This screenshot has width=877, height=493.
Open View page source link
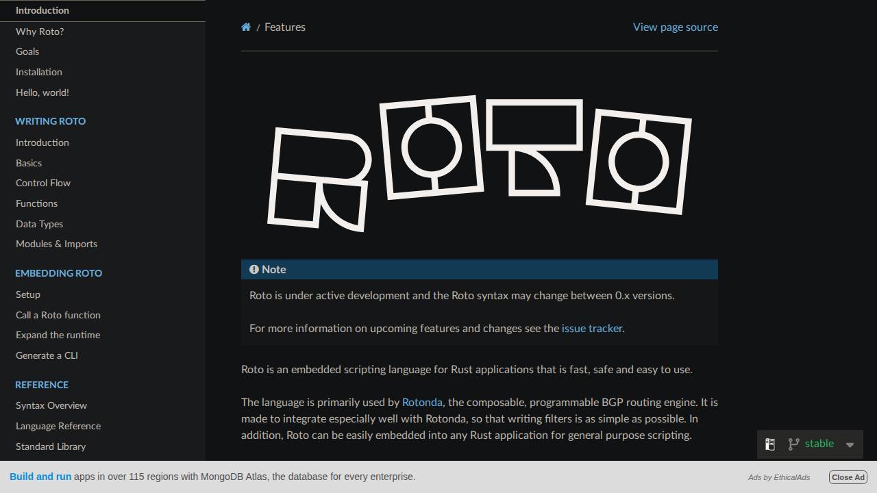tap(676, 27)
